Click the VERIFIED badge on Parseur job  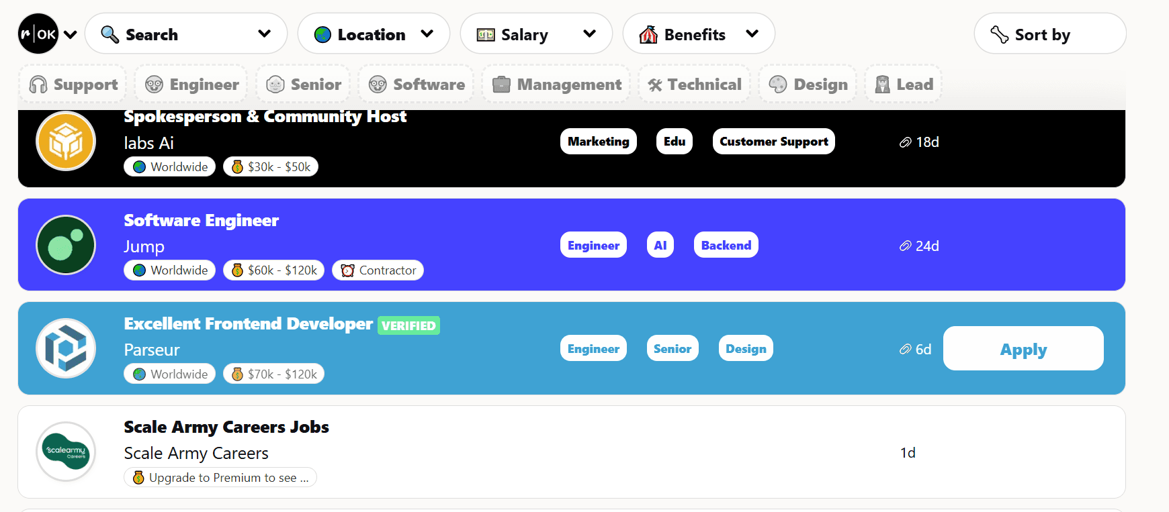[408, 325]
